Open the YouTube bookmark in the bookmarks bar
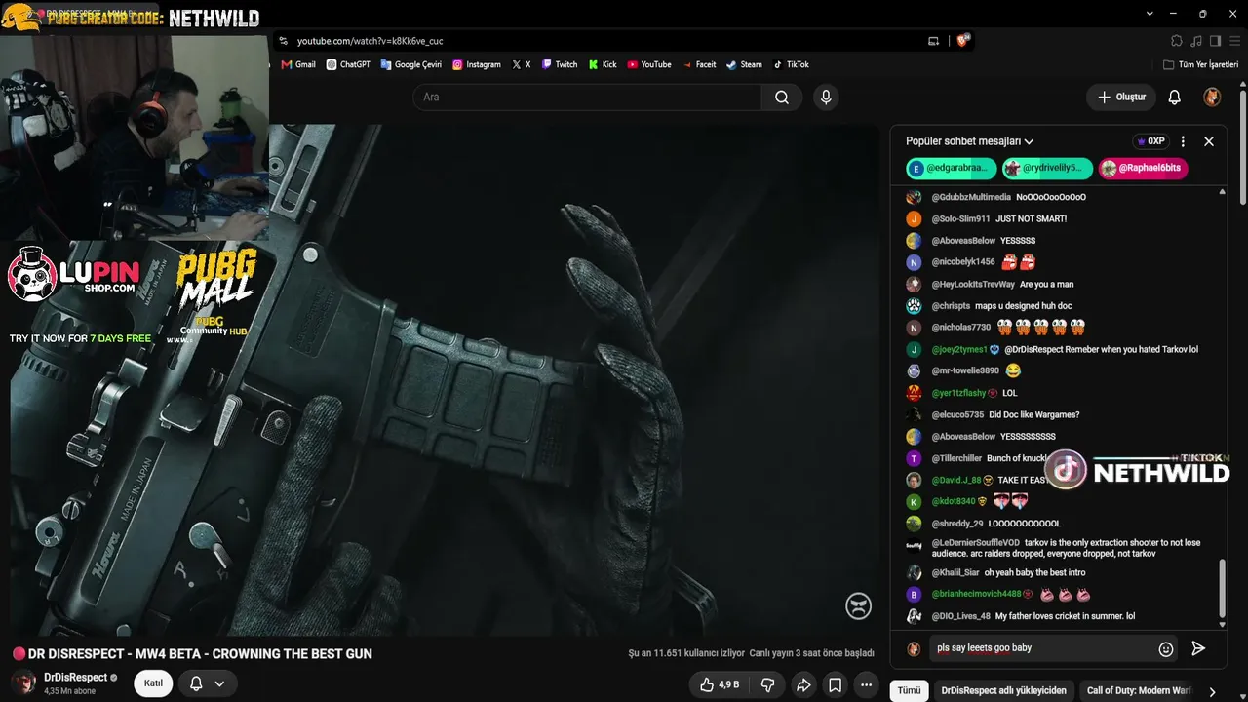 point(649,64)
